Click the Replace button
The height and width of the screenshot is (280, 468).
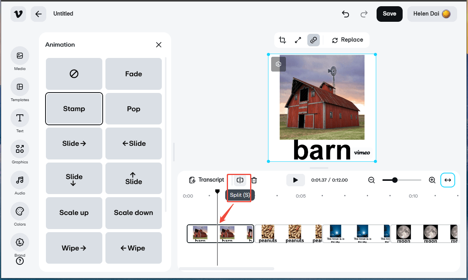(x=348, y=40)
